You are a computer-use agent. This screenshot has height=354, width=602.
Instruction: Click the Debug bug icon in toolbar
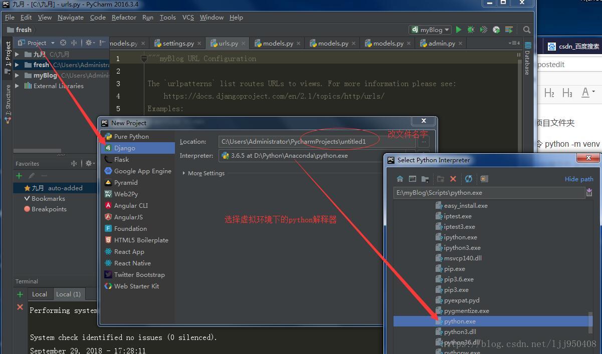point(471,30)
